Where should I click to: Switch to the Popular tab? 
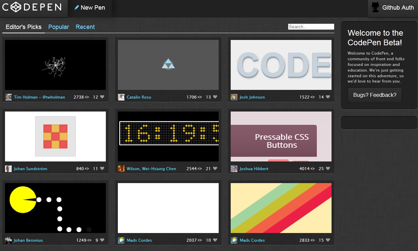(x=59, y=27)
